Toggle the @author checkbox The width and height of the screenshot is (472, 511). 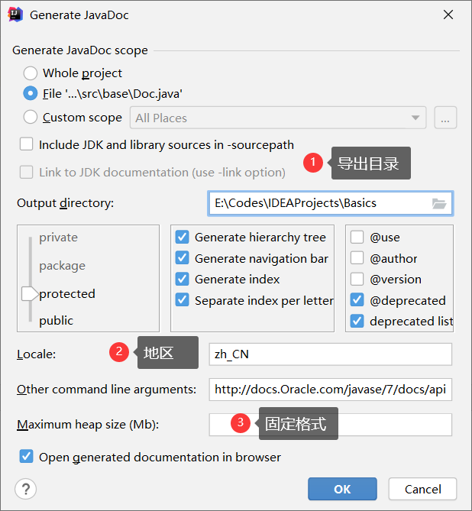pos(357,258)
